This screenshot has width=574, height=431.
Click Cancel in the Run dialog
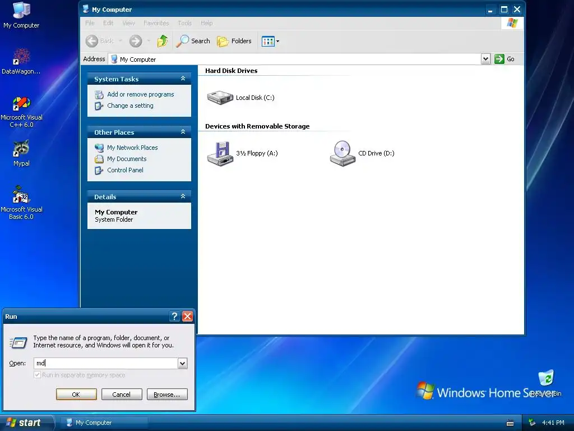tap(122, 395)
